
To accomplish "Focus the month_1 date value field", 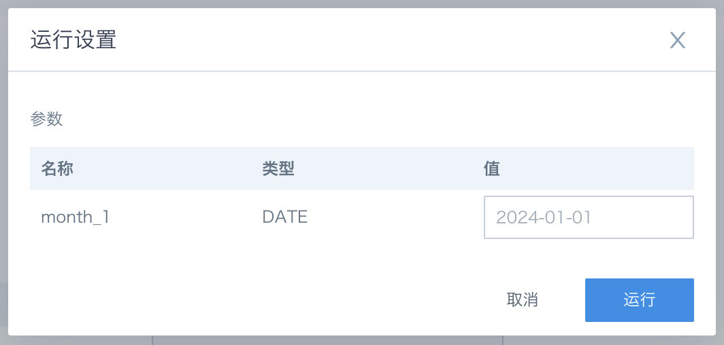I will tap(589, 217).
